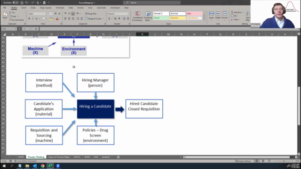
Task: Apply the Good cell style
Action: coord(161,18)
